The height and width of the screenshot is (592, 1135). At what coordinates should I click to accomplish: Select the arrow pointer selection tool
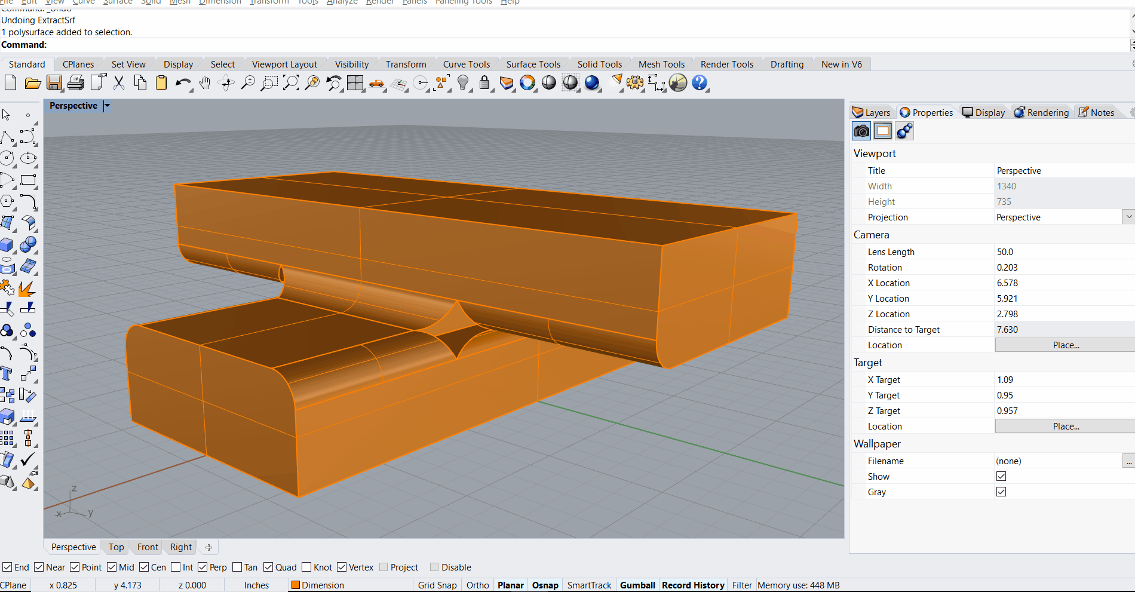click(7, 115)
